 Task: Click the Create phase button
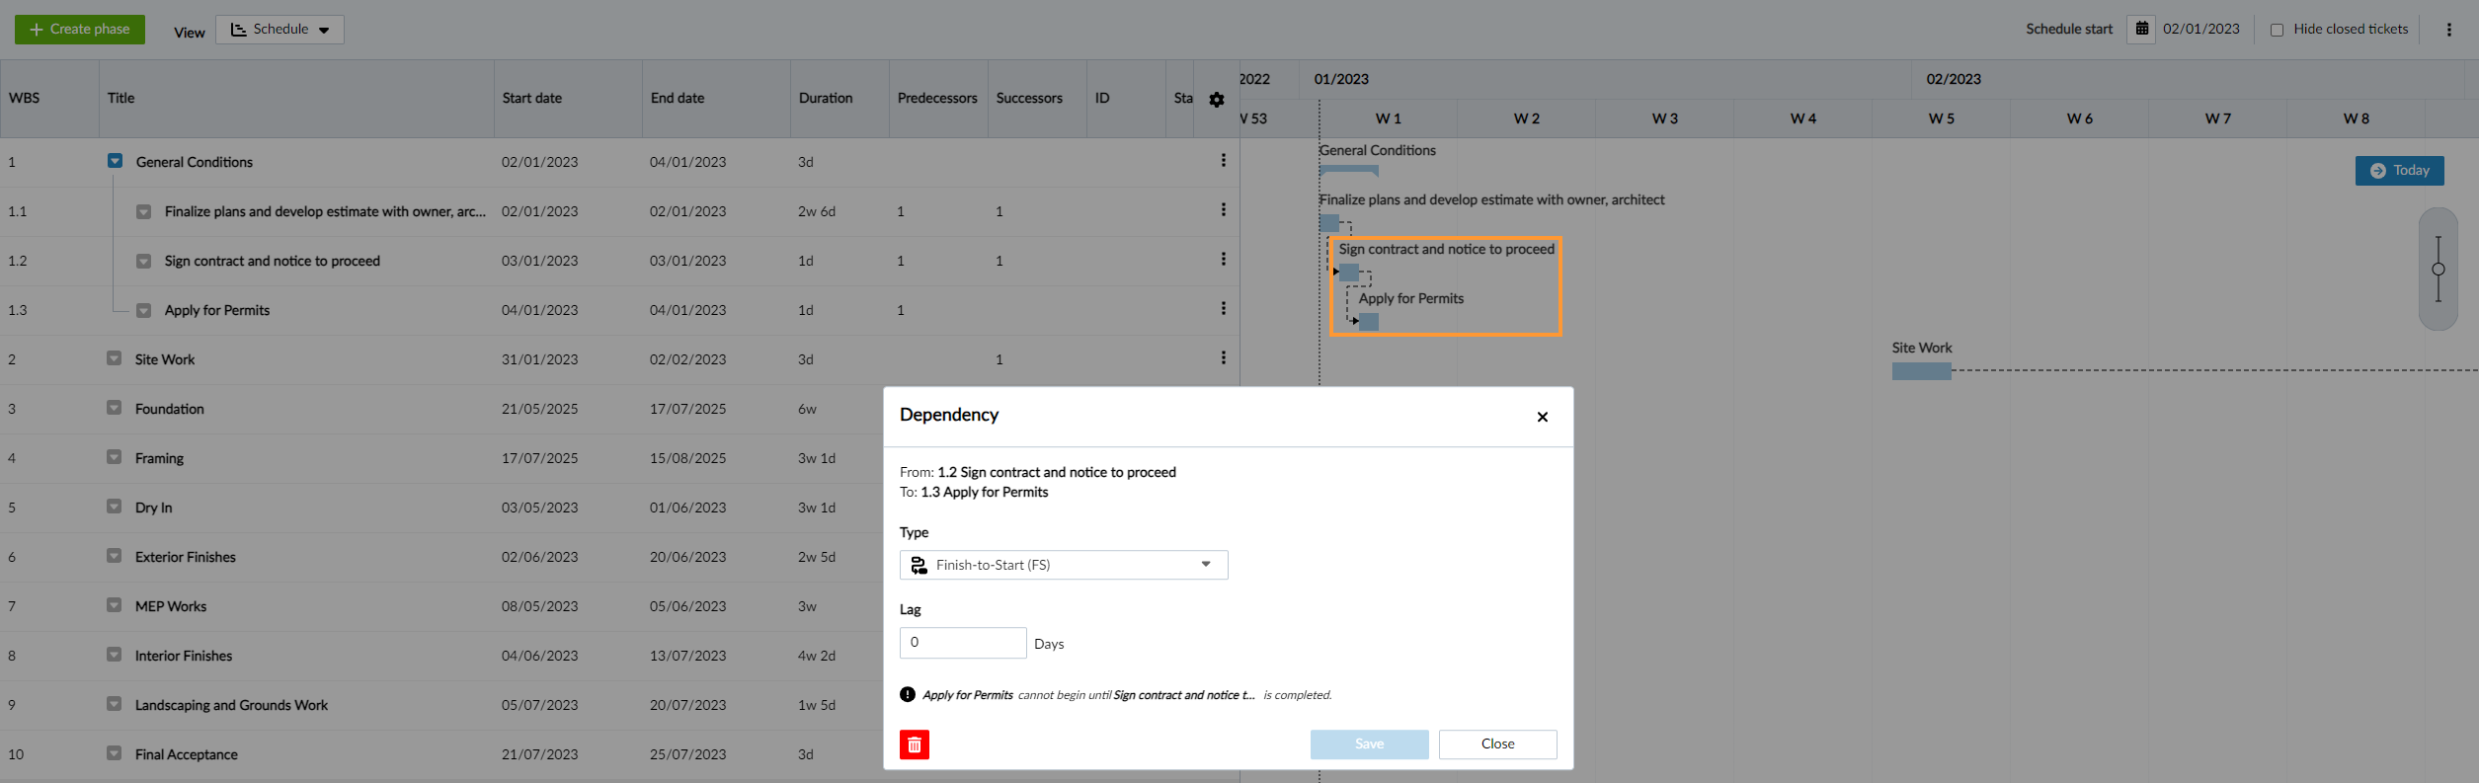coord(80,30)
